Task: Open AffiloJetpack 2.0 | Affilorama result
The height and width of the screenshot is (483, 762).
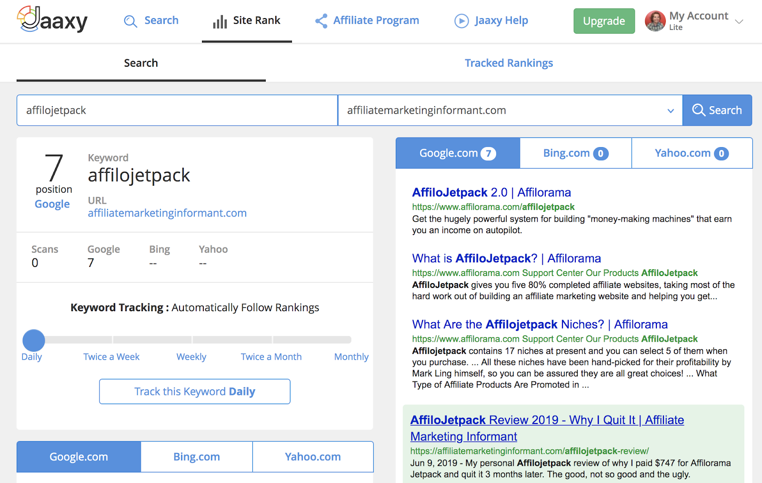Action: [491, 193]
